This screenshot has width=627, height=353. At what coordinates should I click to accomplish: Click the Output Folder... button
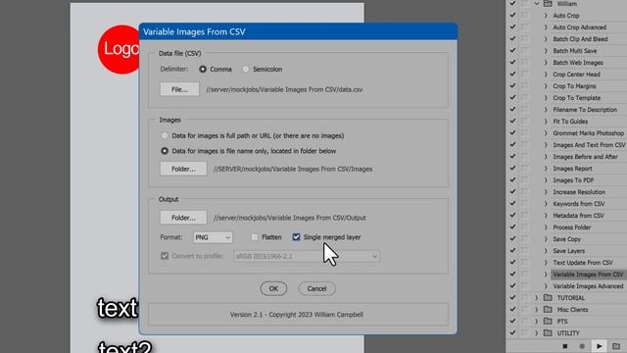point(183,218)
